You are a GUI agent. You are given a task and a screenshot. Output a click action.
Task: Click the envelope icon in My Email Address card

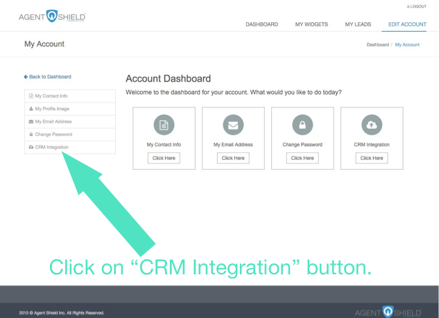233,125
